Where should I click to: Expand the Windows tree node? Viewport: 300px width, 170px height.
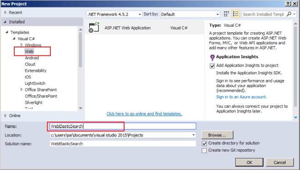click(21, 45)
